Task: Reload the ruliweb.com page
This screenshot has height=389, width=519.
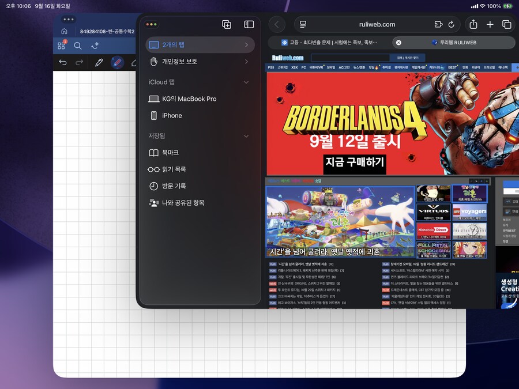Action: coord(451,24)
